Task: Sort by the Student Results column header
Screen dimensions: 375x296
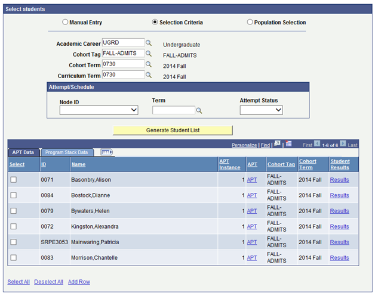Action: click(340, 164)
